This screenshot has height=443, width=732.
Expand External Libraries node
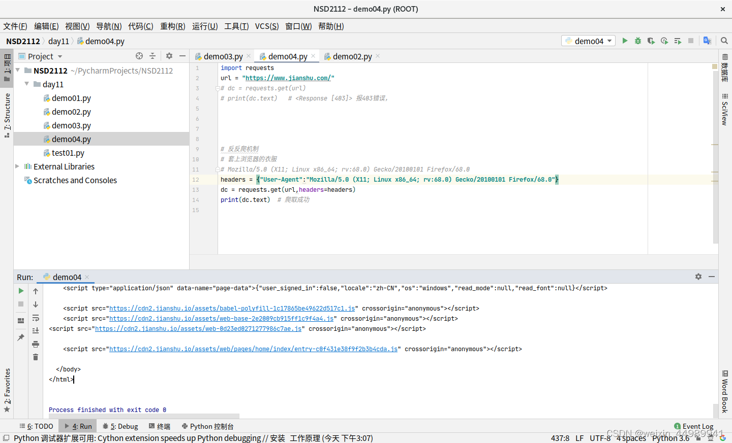(x=17, y=166)
